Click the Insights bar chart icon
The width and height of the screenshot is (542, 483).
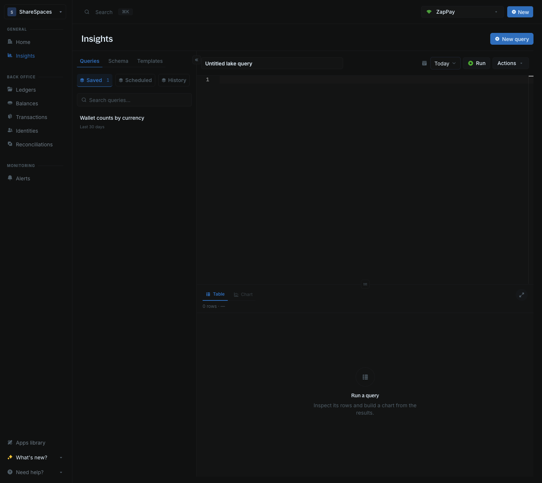[x=10, y=55]
